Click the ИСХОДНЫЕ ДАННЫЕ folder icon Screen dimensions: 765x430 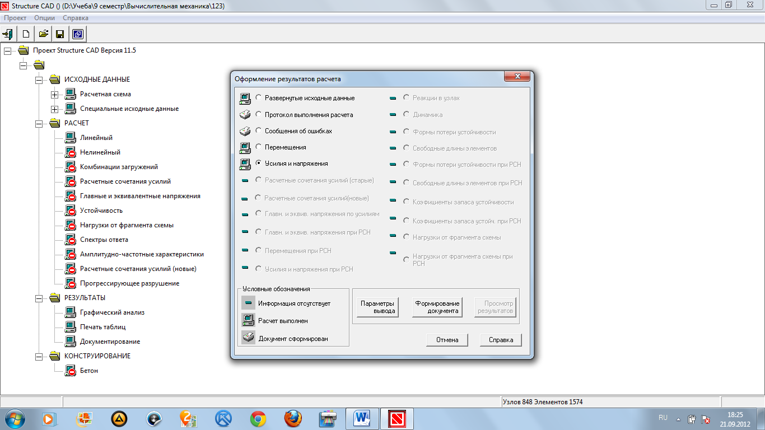[x=54, y=80]
